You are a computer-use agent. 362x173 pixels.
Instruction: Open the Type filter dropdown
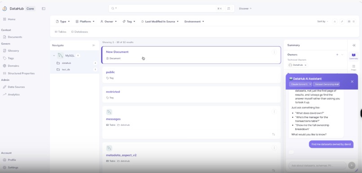pos(63,21)
